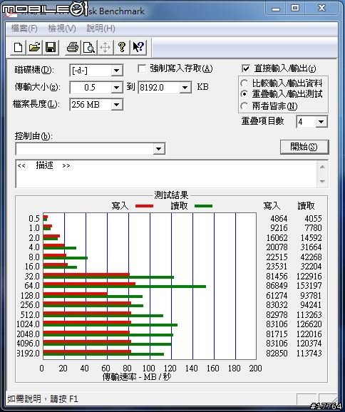Open the 檔案長度 256 MB dropdown
The image size is (345, 412).
pos(116,105)
